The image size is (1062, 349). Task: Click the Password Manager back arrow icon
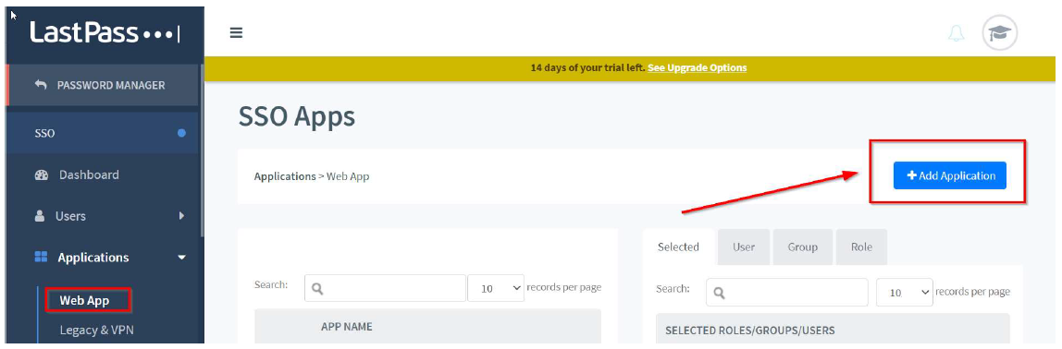[x=41, y=85]
